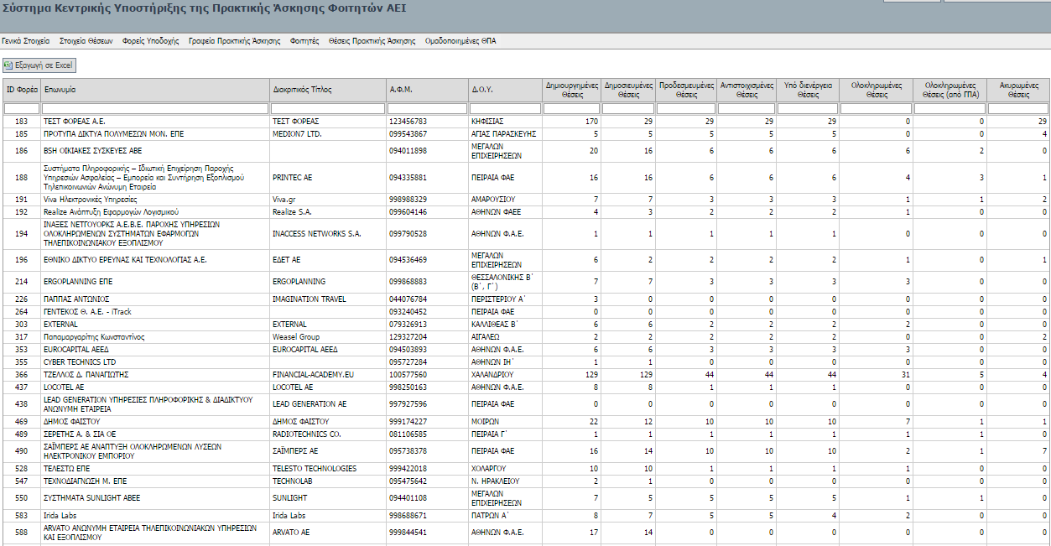Sort by Δημιουργημένες Θέσεις column header

(x=571, y=90)
